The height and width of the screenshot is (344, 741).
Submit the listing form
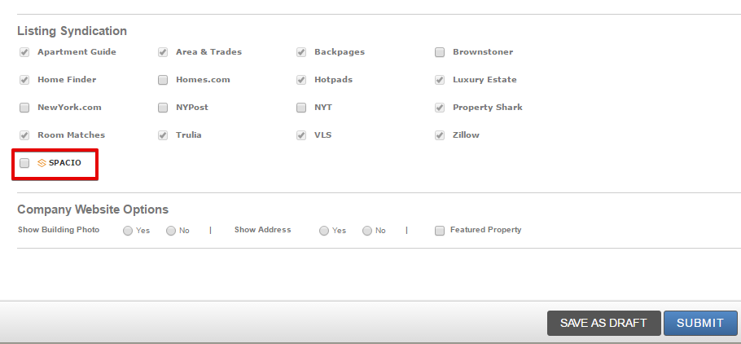point(700,323)
